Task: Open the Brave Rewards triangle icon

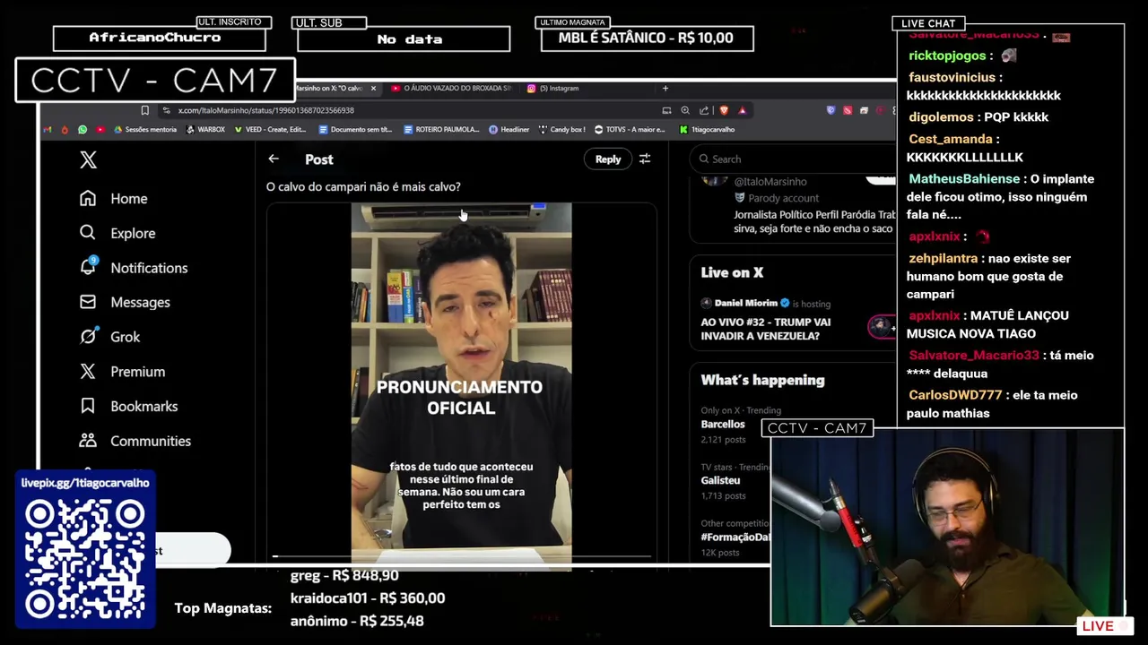Action: [743, 110]
